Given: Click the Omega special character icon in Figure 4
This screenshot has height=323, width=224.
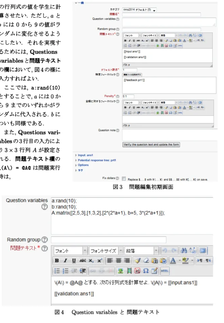Looking at the screenshot, I should pos(146,270).
